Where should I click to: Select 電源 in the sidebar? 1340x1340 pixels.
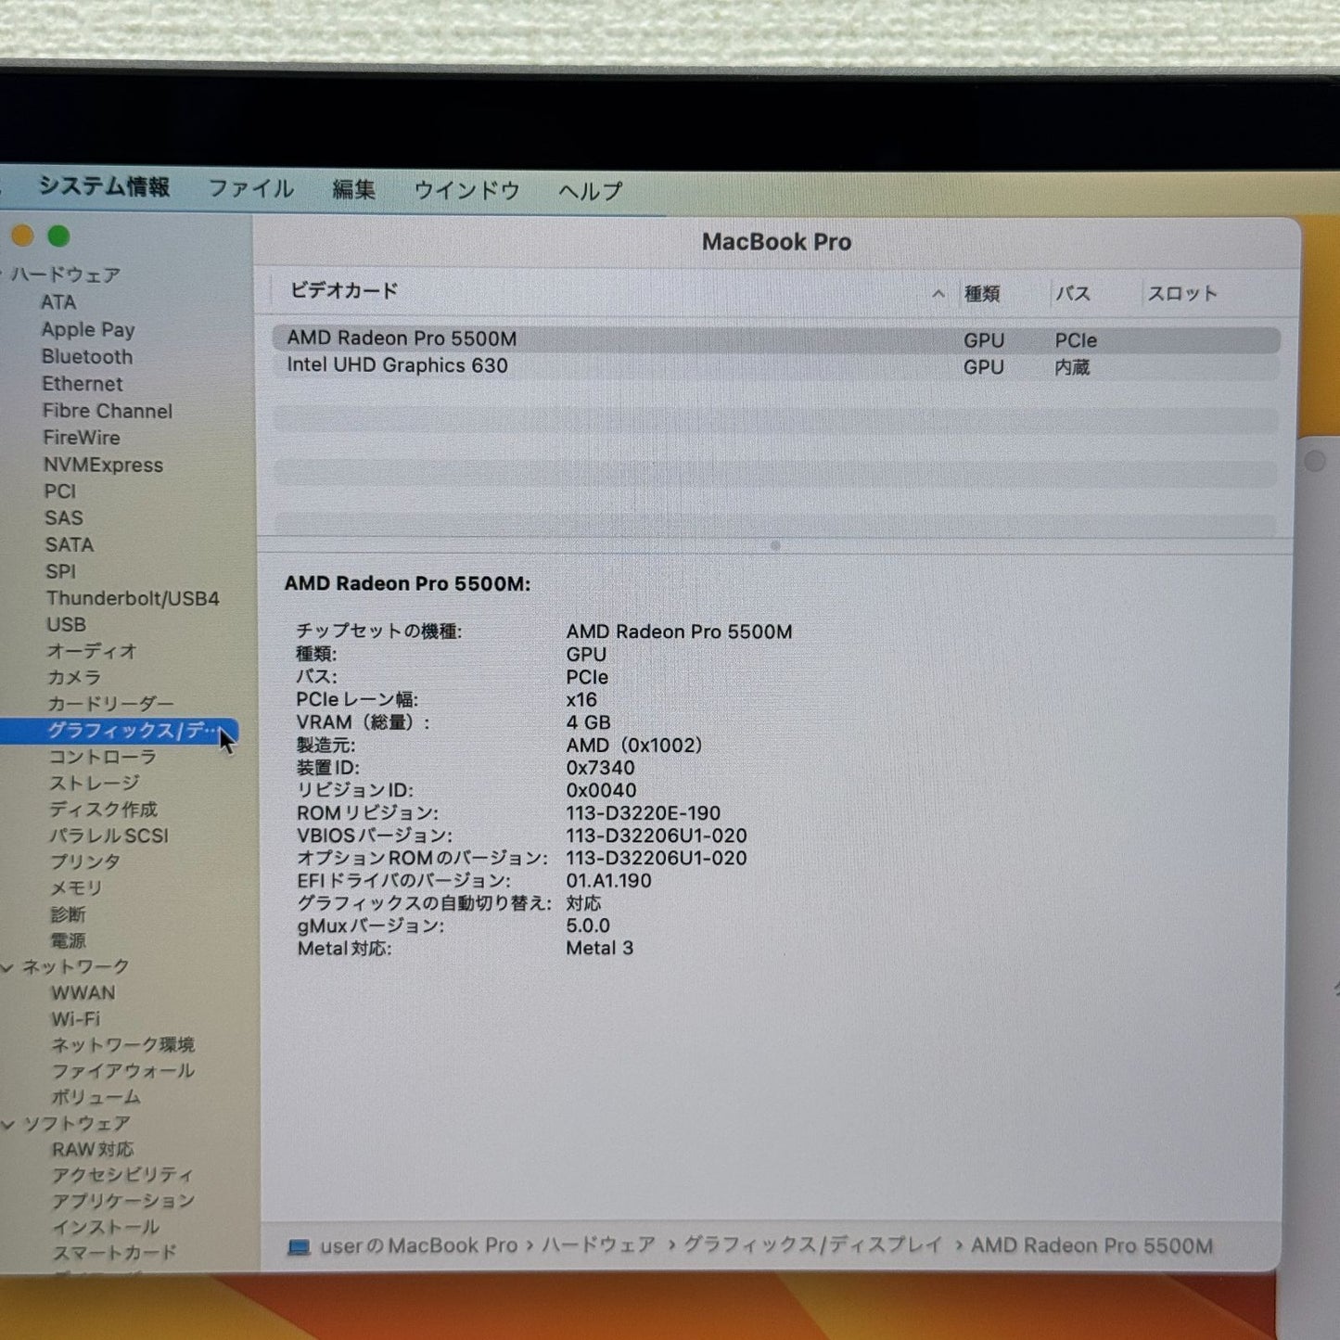[68, 941]
